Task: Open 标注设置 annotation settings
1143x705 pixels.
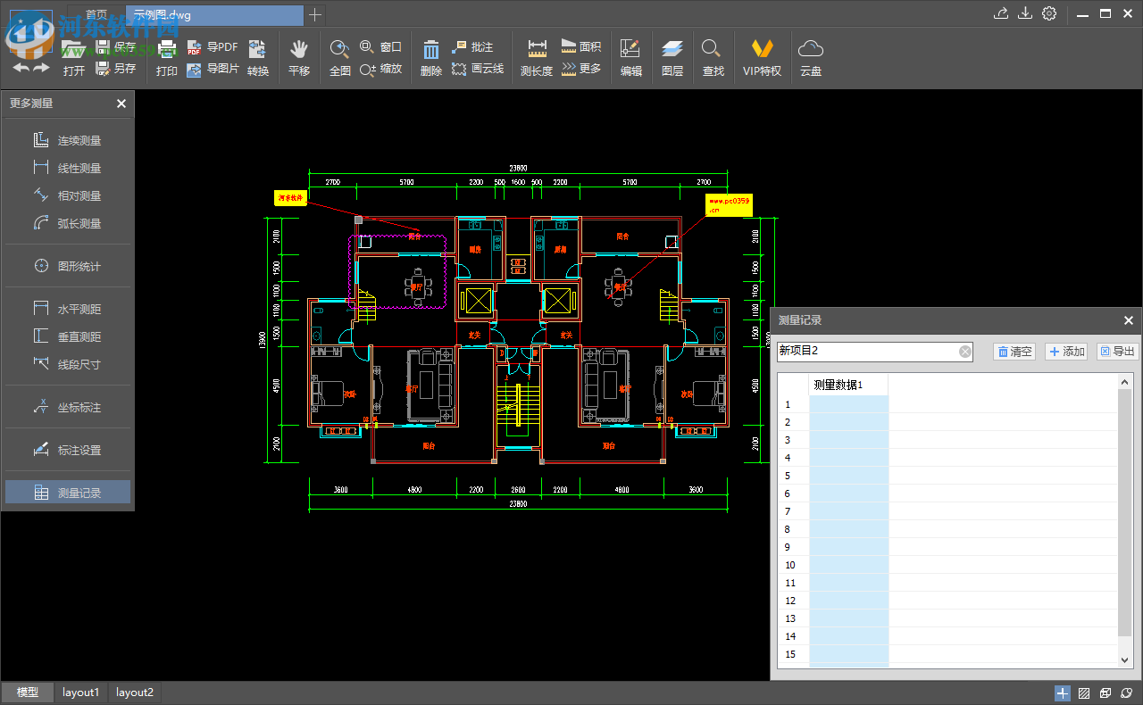Action: [76, 450]
